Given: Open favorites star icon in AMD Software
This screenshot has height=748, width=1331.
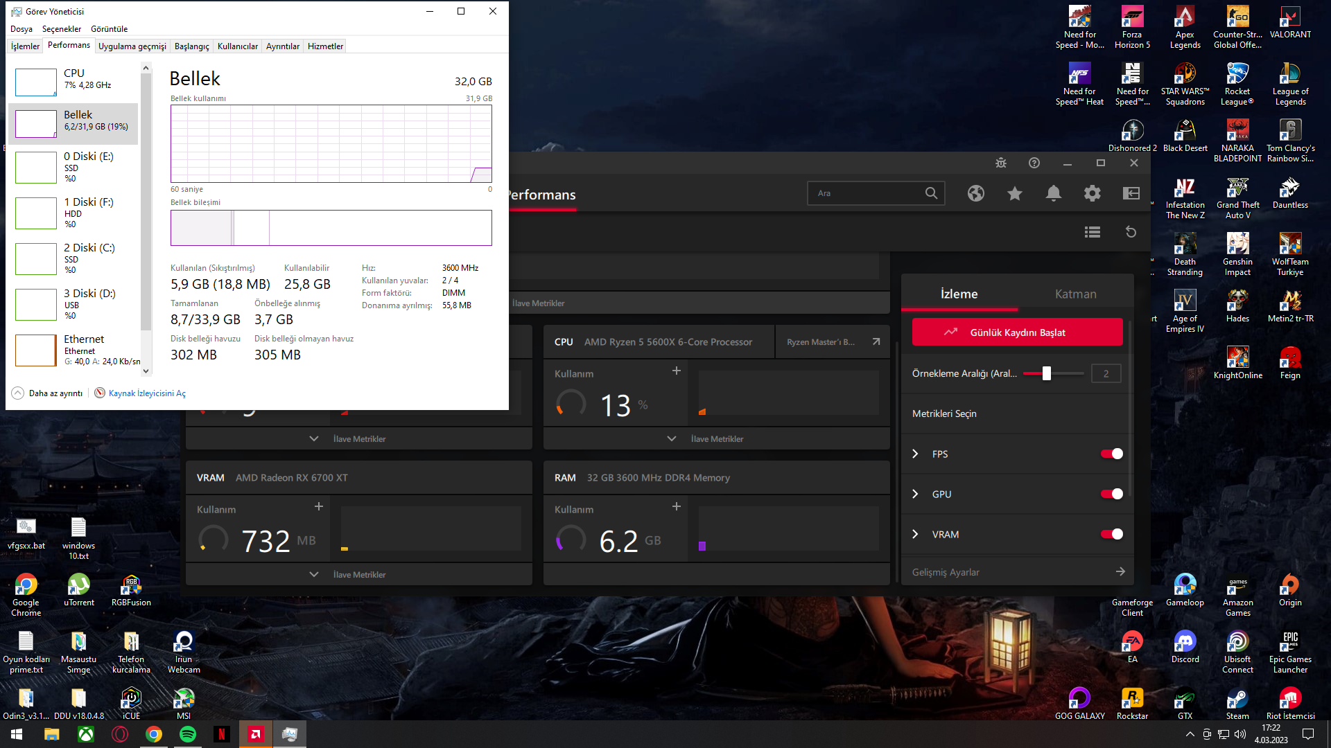Looking at the screenshot, I should [x=1014, y=193].
